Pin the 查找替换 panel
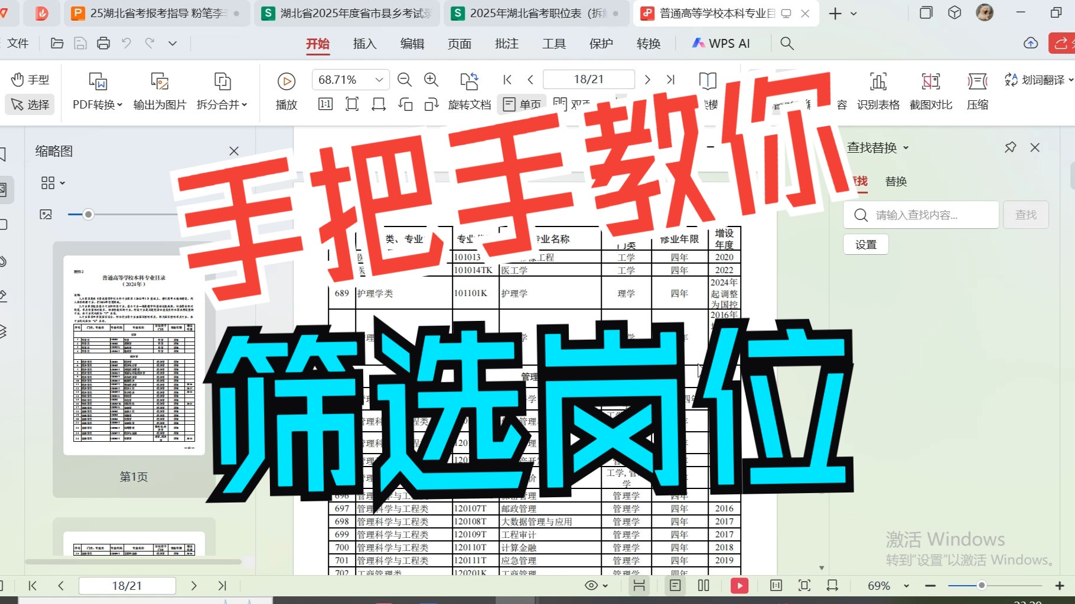 click(1010, 147)
